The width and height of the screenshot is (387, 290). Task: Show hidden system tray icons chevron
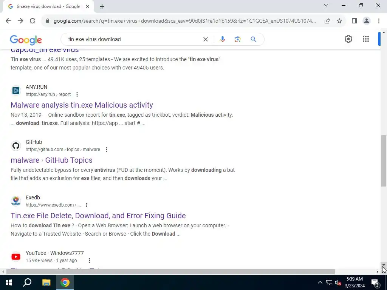(x=320, y=282)
